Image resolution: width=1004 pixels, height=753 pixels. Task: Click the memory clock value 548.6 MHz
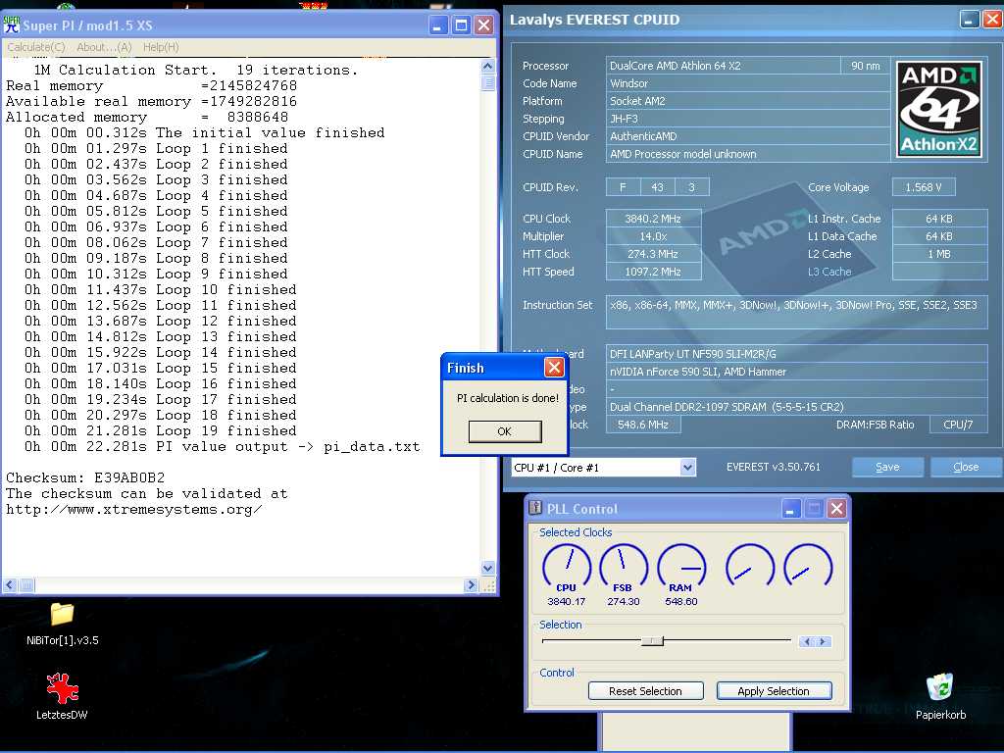[x=643, y=425]
